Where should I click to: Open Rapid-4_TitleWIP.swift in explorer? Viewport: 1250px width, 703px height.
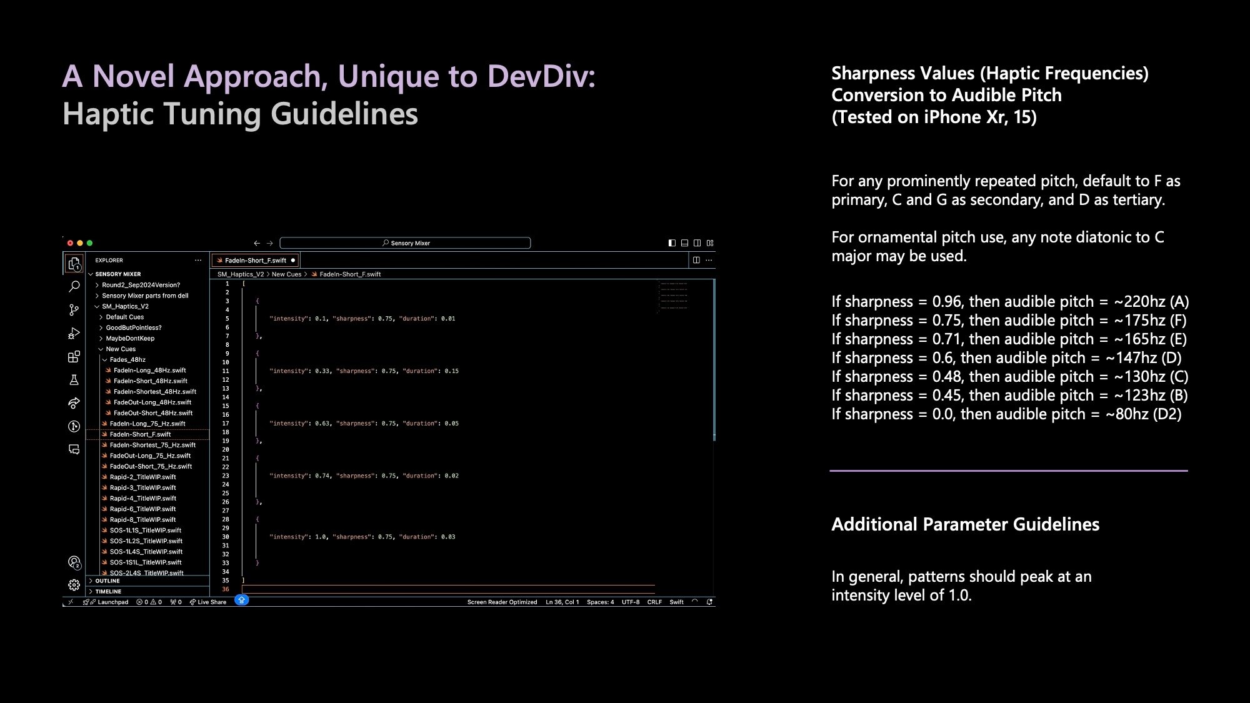(147, 499)
